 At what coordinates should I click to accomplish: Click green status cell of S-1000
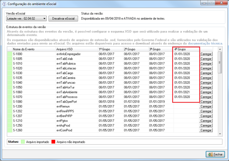pyautogui.click(x=9, y=54)
